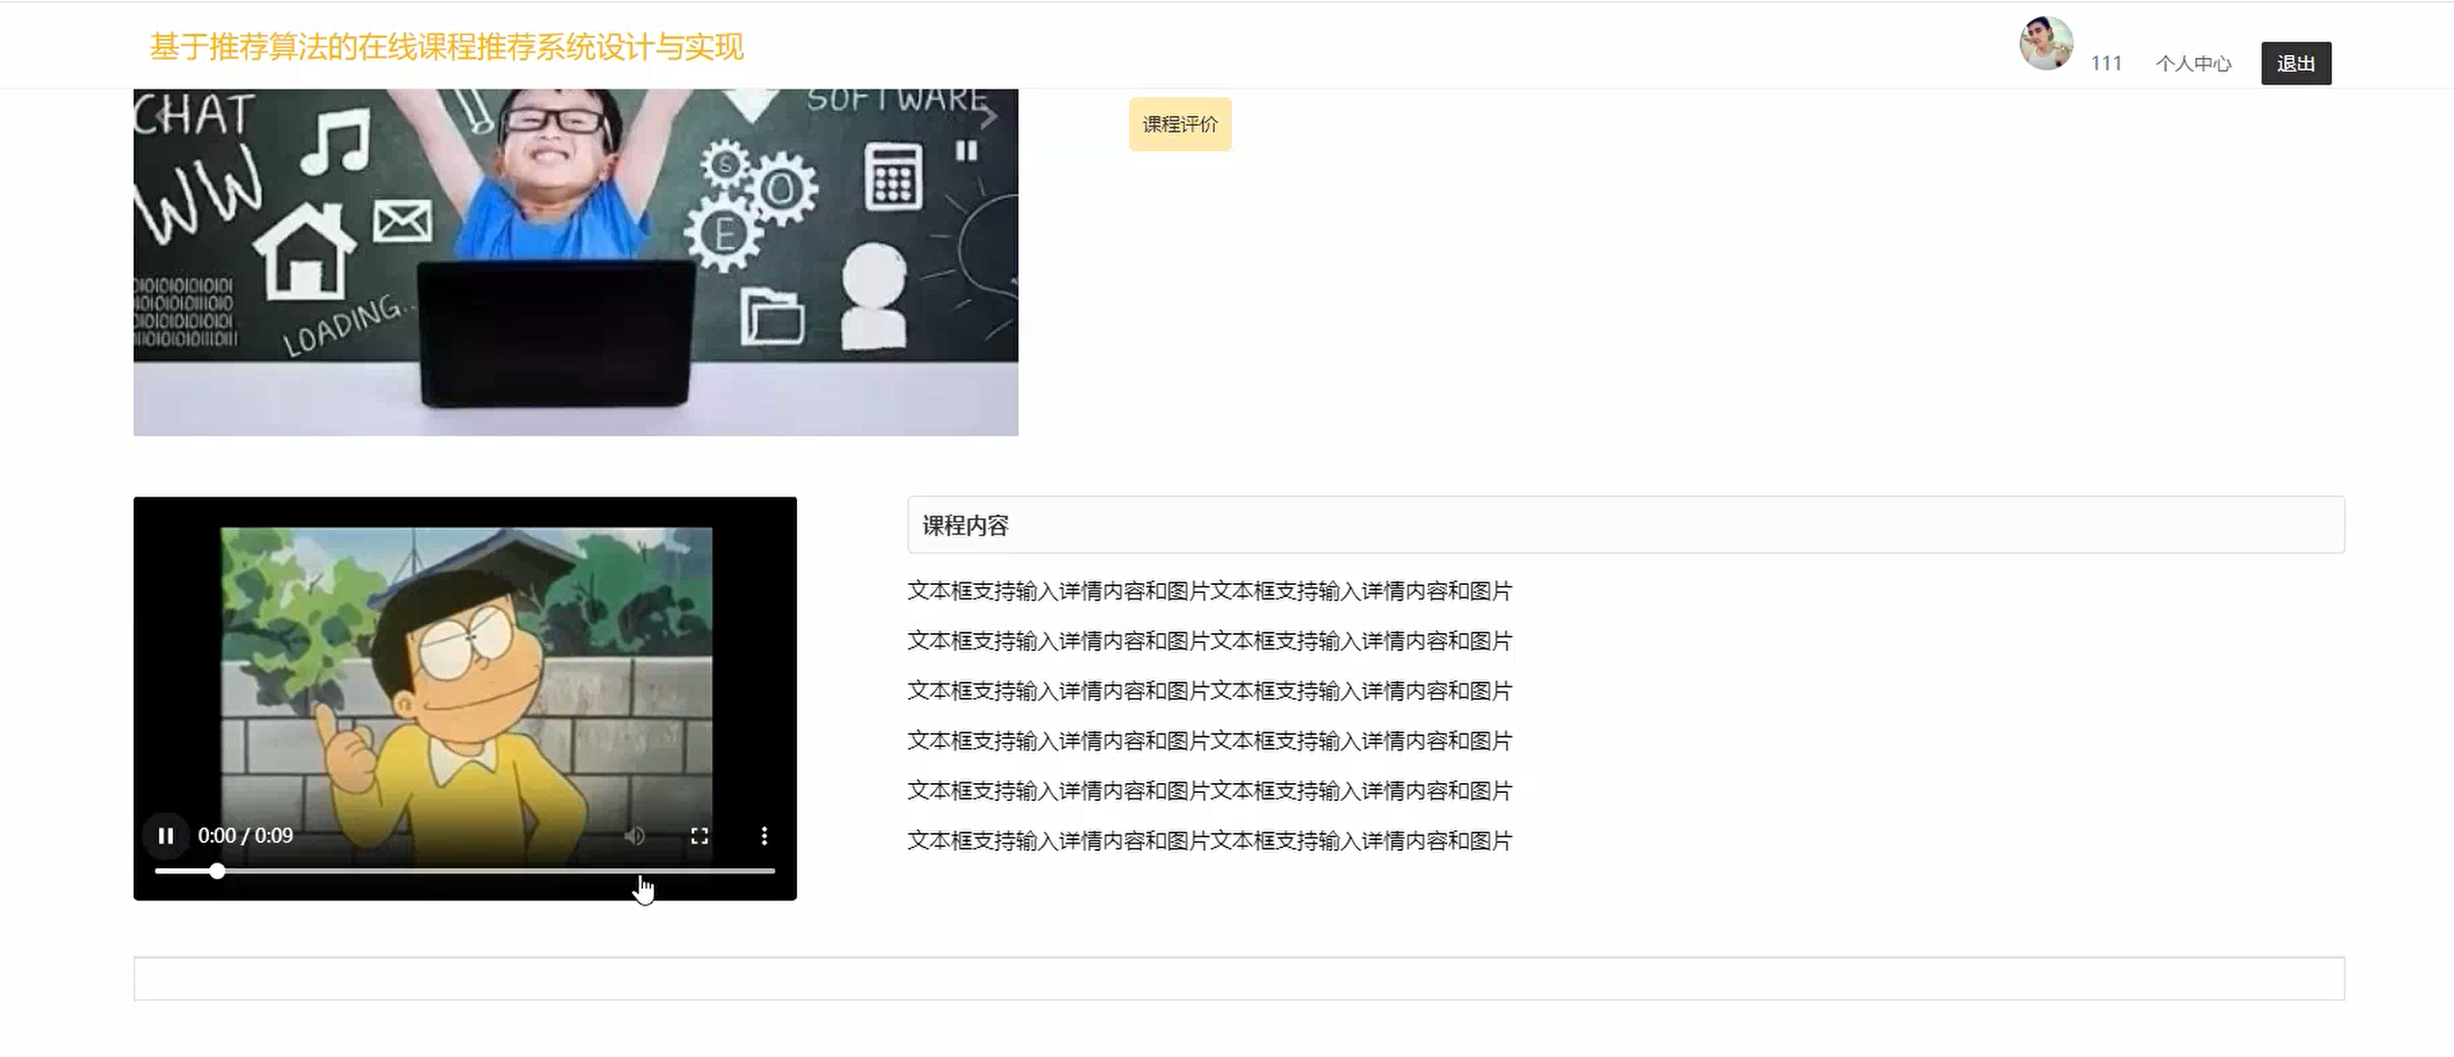Open the 个人中心 link
The height and width of the screenshot is (1057, 2454).
point(2193,64)
